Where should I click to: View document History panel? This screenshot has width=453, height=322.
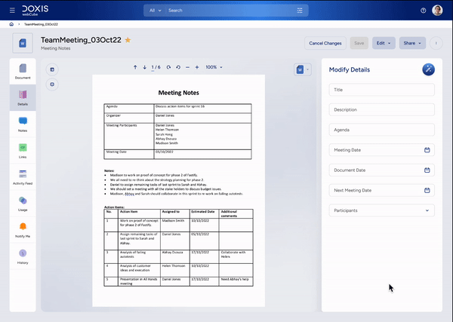click(23, 256)
